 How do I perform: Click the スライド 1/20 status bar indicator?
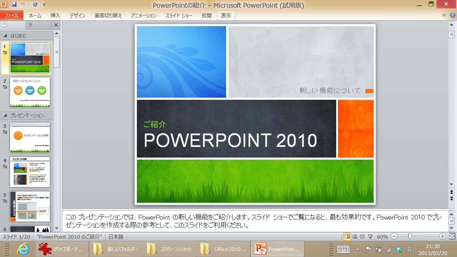click(16, 237)
